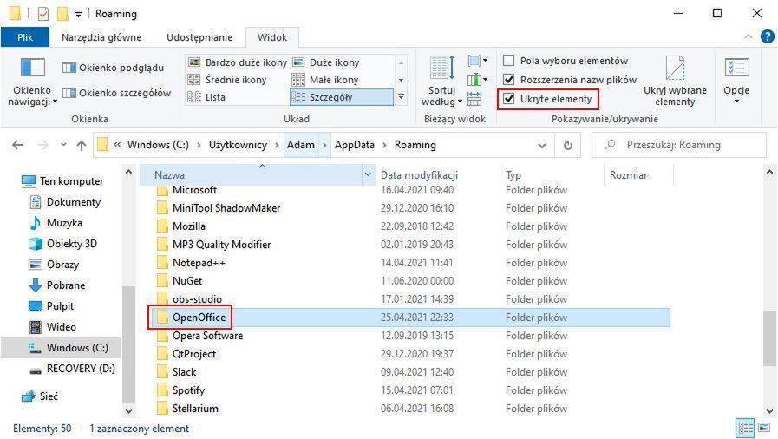Toggle the Okienko szczegółów details pane

[116, 93]
